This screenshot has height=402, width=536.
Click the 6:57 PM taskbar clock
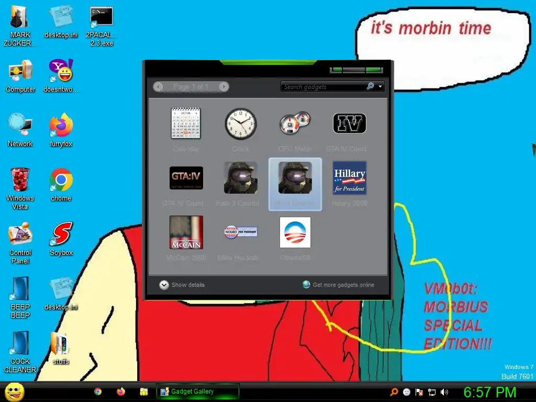pos(489,392)
